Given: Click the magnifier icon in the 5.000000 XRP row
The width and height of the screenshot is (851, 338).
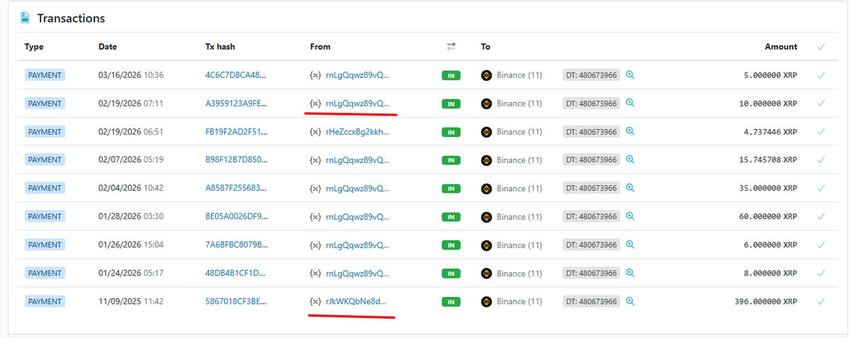Looking at the screenshot, I should point(630,74).
